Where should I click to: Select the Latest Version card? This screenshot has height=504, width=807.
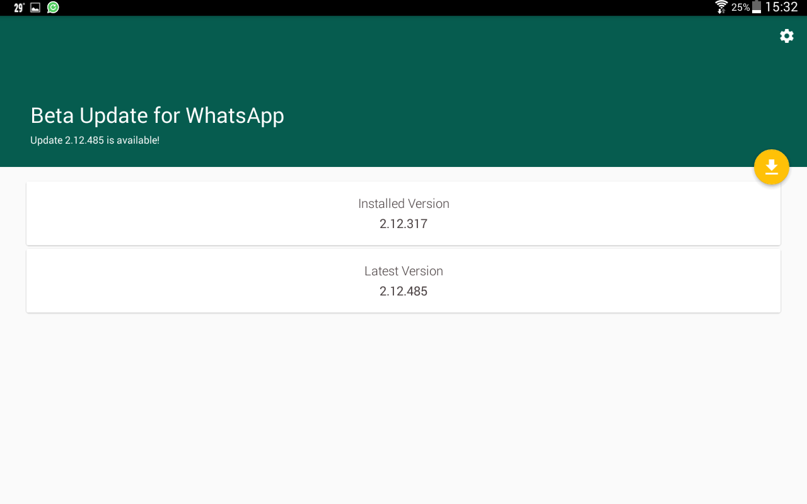403,280
